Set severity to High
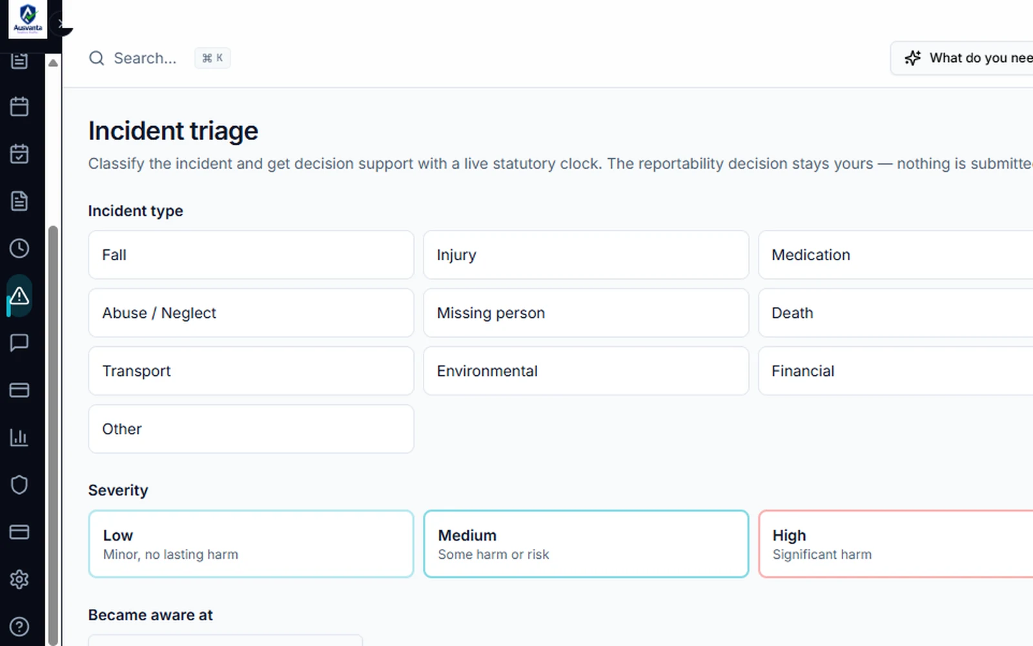 (x=896, y=544)
